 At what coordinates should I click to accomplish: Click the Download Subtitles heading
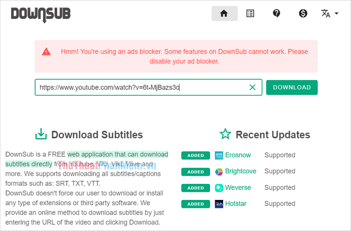point(97,135)
